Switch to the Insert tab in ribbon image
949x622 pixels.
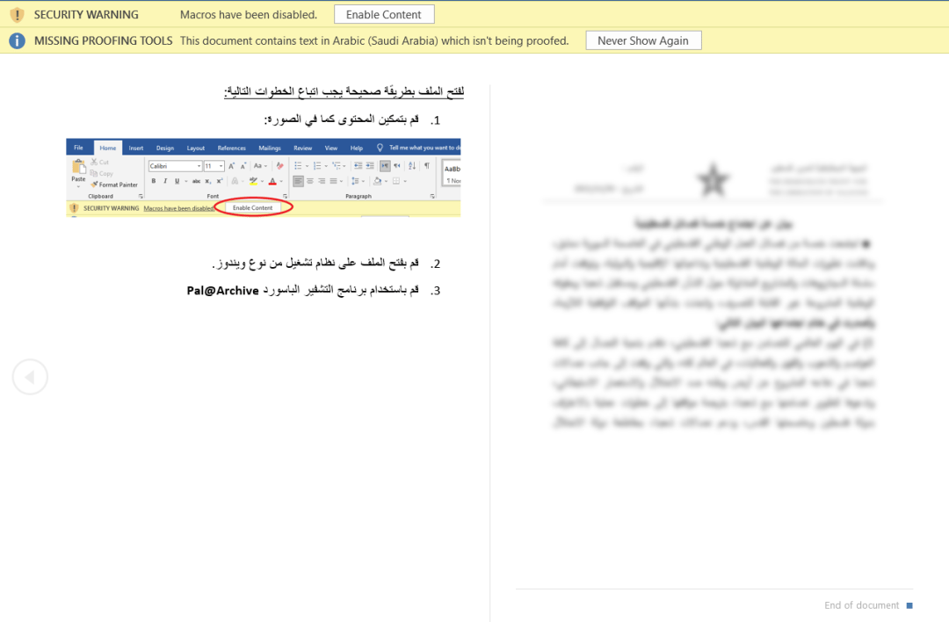(x=136, y=148)
